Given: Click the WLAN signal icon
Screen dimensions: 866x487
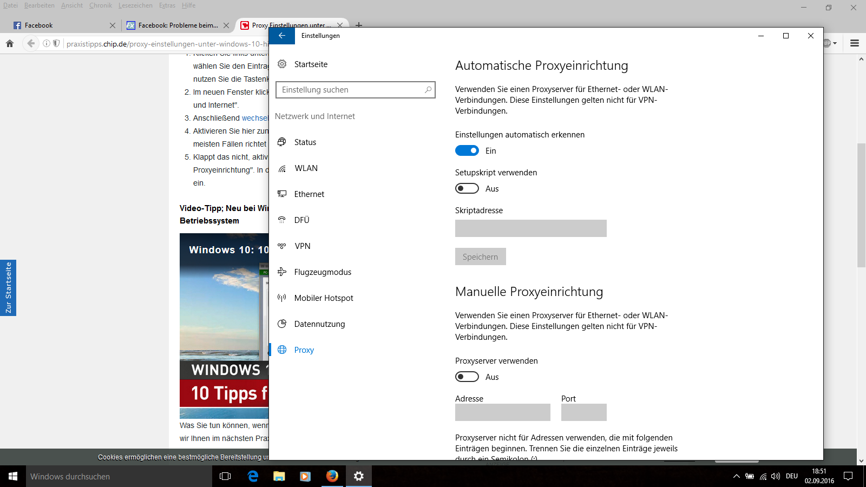Looking at the screenshot, I should tap(282, 168).
